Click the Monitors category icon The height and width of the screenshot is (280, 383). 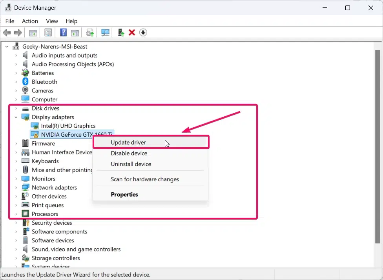[26, 179]
